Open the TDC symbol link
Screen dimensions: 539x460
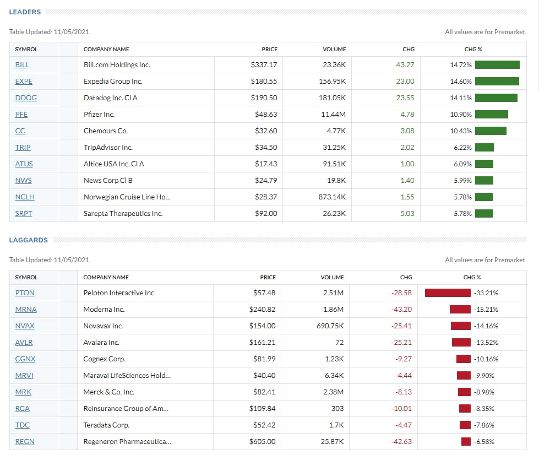tap(23, 425)
